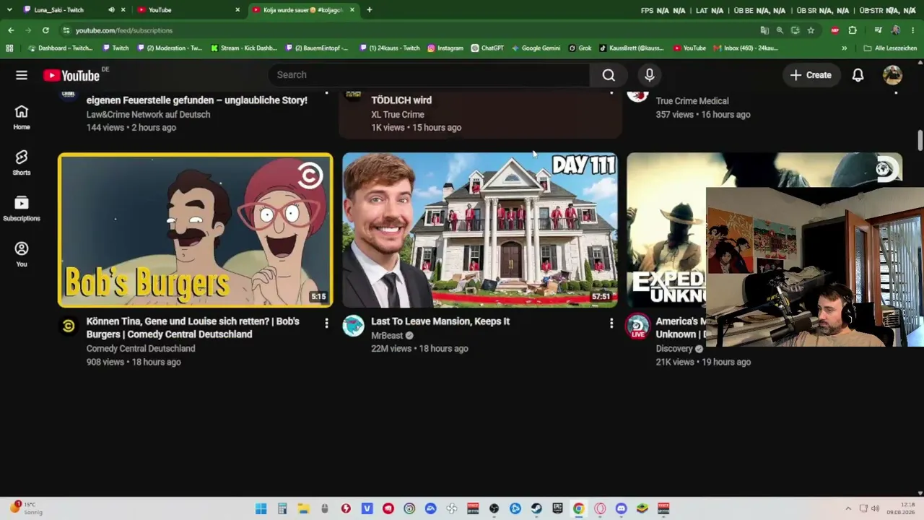Bookmark this page with the star

[811, 30]
